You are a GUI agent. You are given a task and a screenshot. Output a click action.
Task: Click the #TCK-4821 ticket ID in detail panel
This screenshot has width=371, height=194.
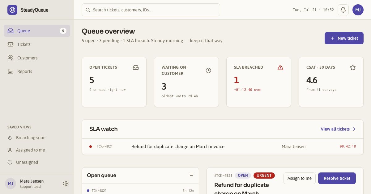(x=223, y=176)
